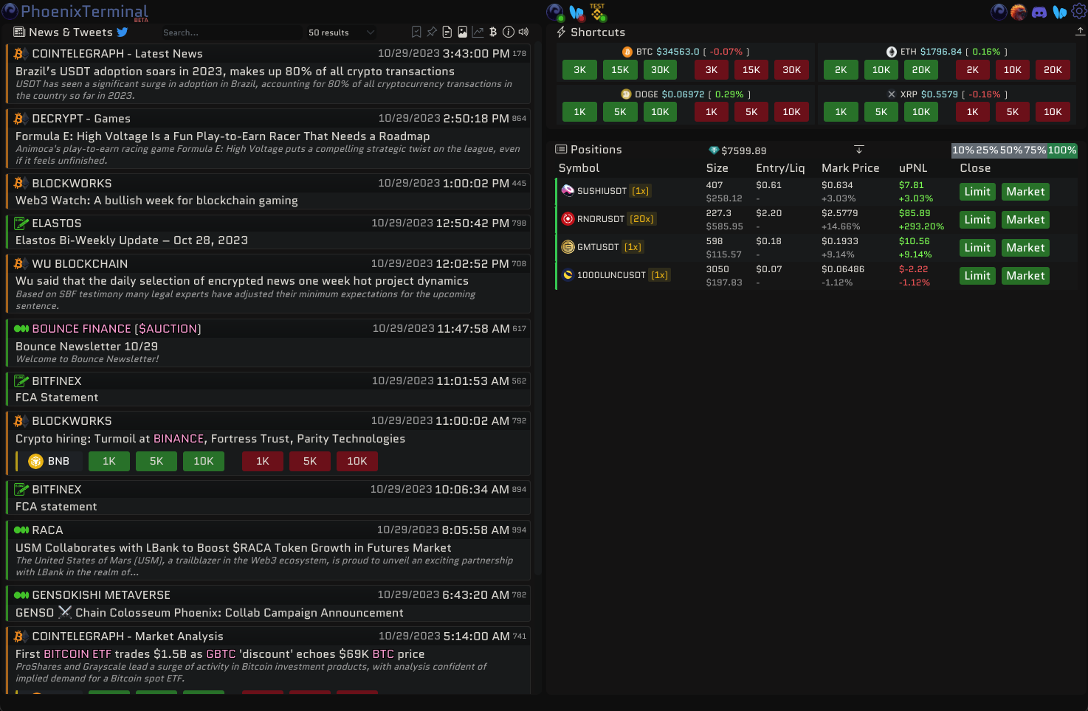Image resolution: width=1088 pixels, height=711 pixels.
Task: Click the BITCOIN ETF highlighted link
Action: tap(78, 654)
